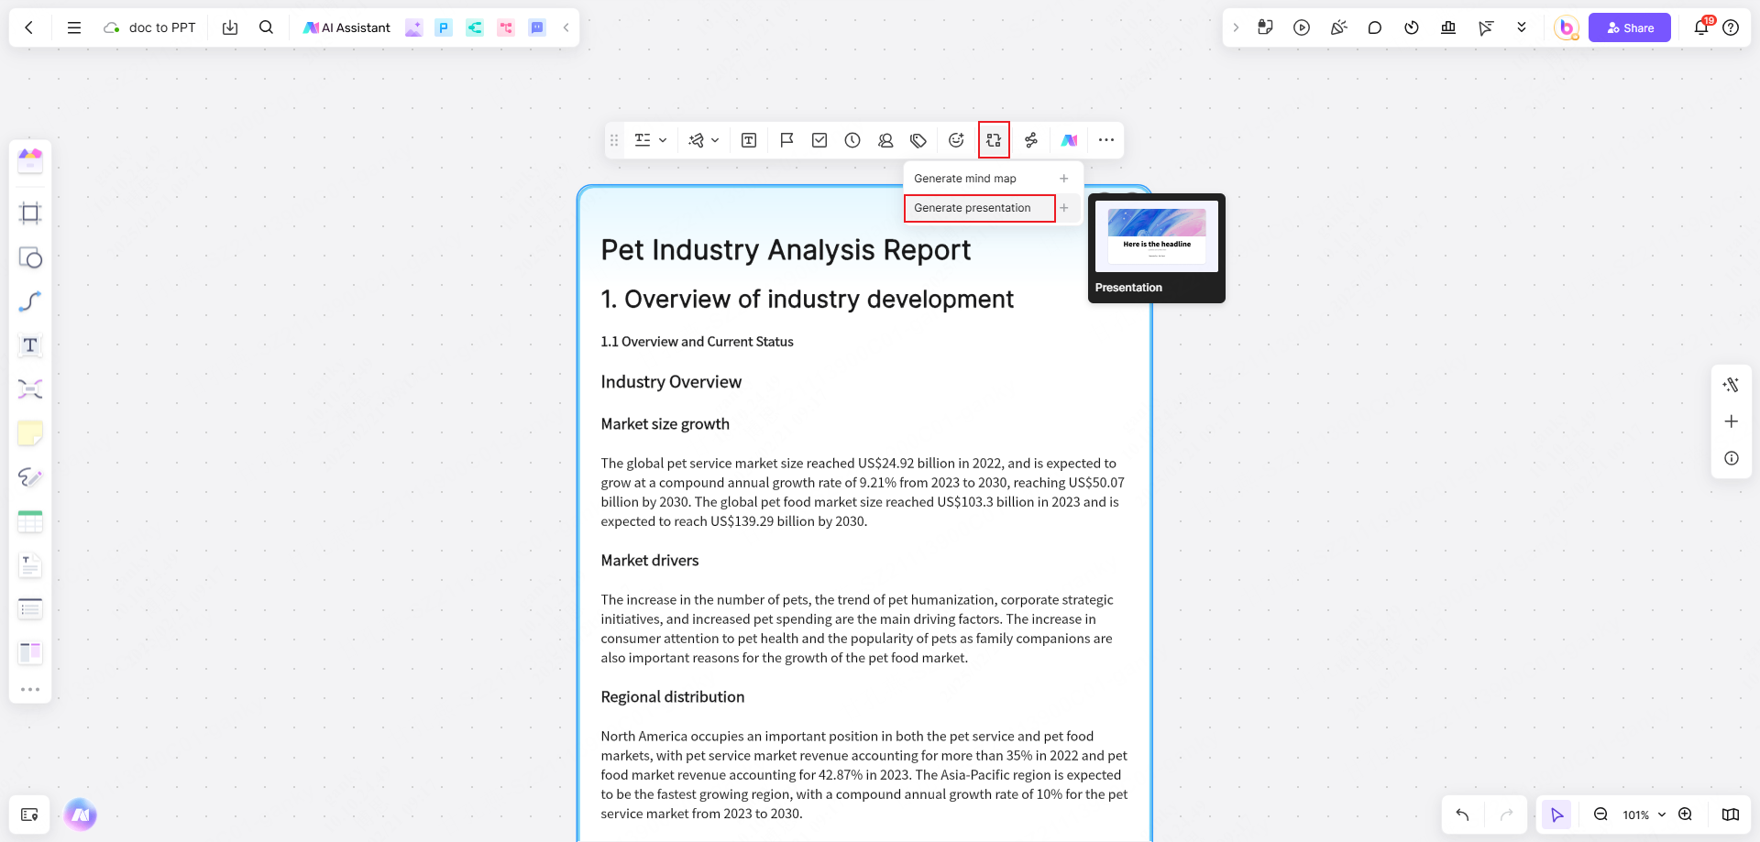This screenshot has width=1760, height=842.
Task: Select the mind map tool in sidebar
Action: coord(30,389)
